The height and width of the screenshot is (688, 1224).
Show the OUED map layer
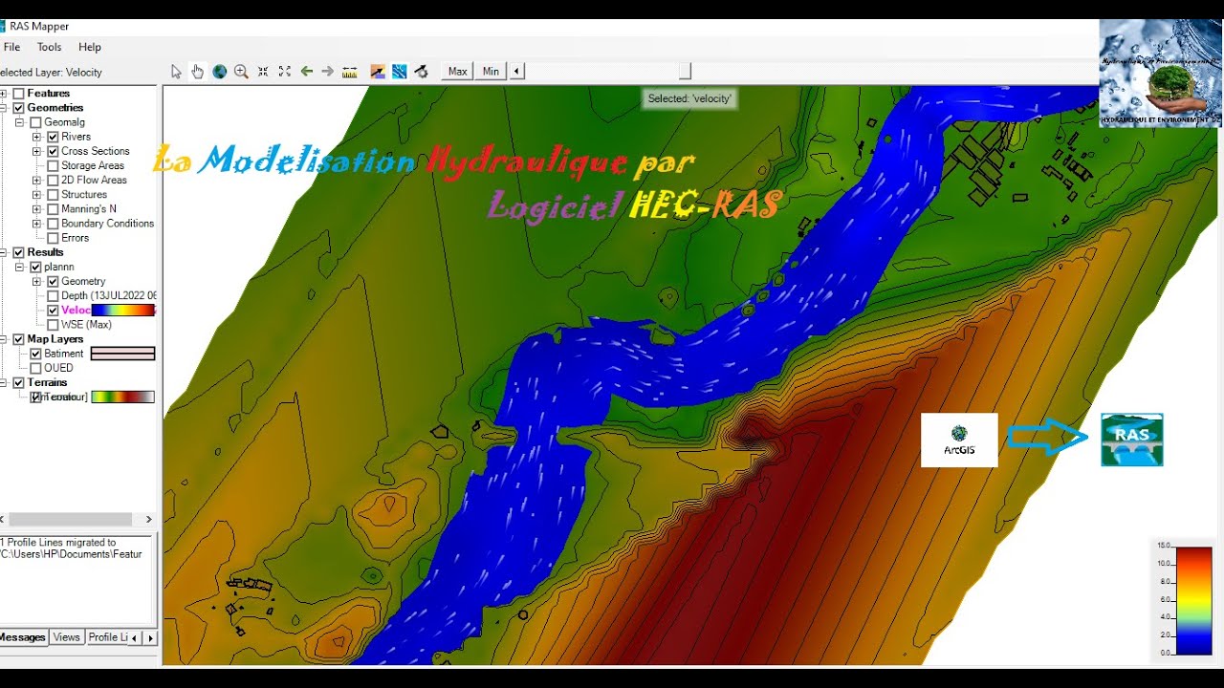(35, 368)
